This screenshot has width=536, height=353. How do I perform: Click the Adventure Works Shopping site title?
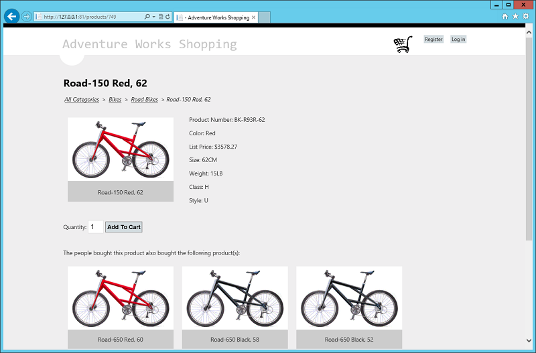pyautogui.click(x=149, y=44)
